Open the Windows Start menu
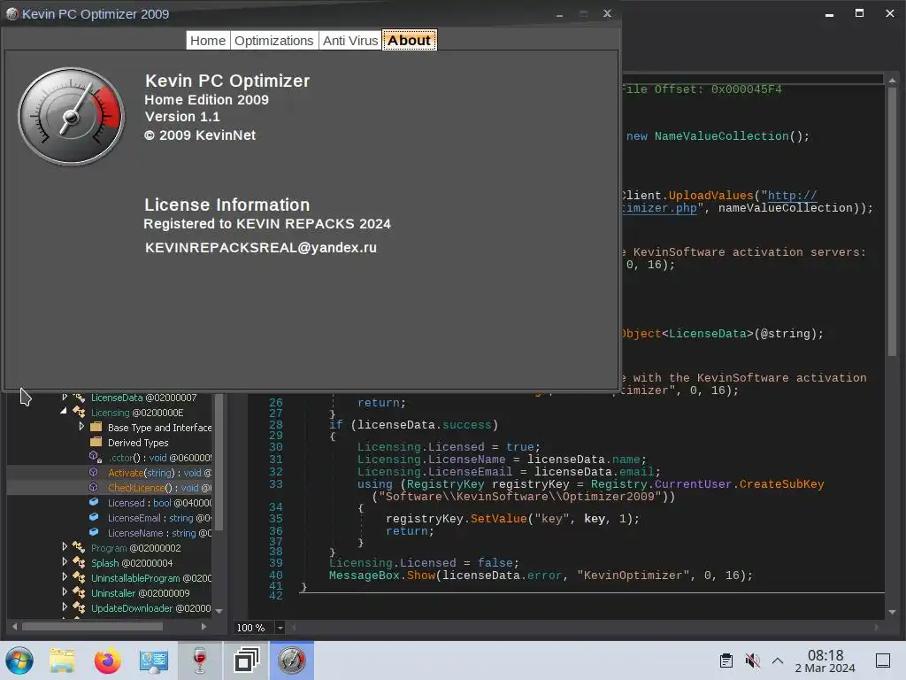The image size is (906, 680). coord(19,661)
